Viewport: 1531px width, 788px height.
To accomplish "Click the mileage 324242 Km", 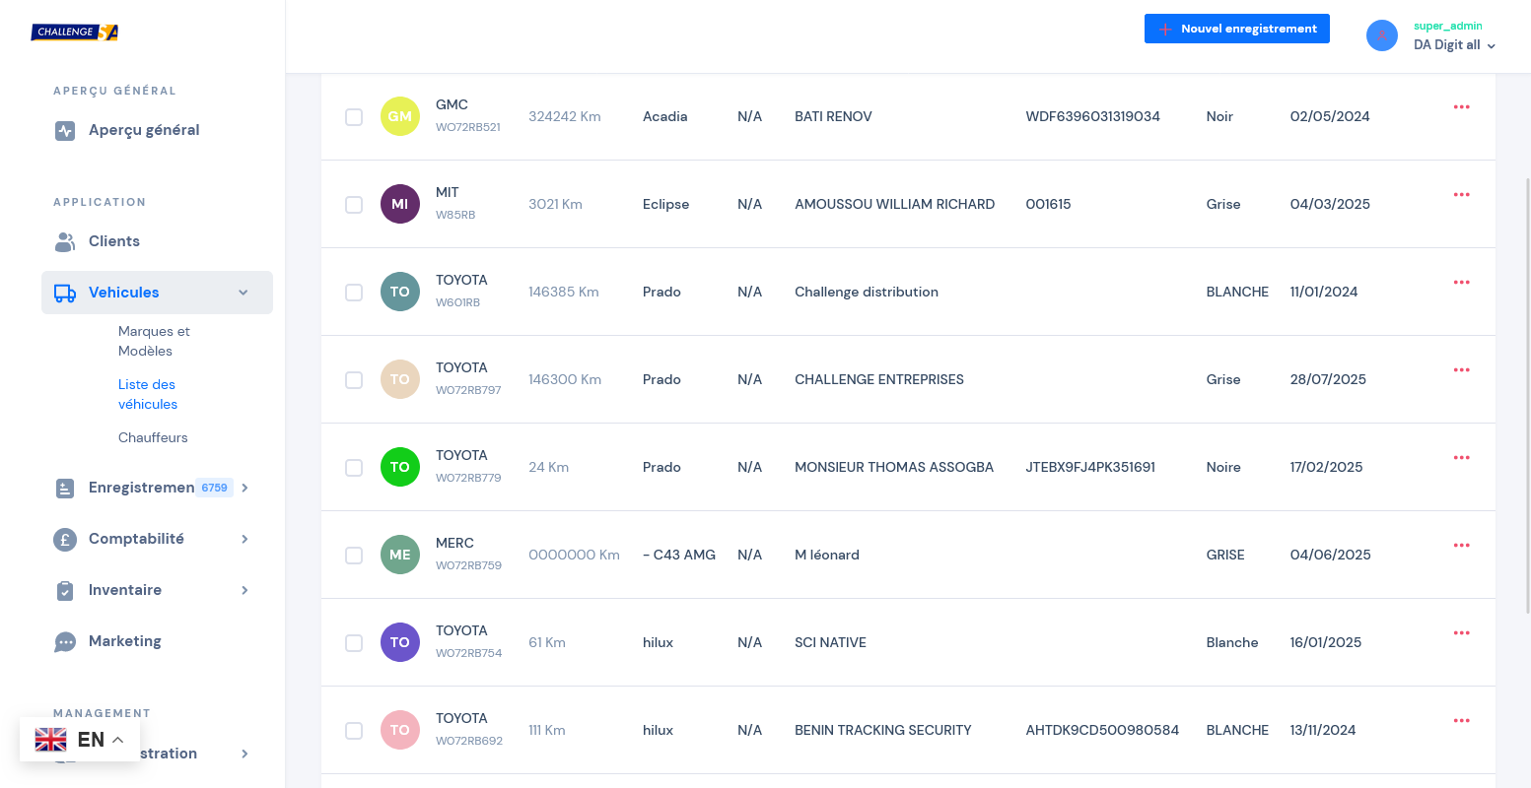I will tap(565, 116).
